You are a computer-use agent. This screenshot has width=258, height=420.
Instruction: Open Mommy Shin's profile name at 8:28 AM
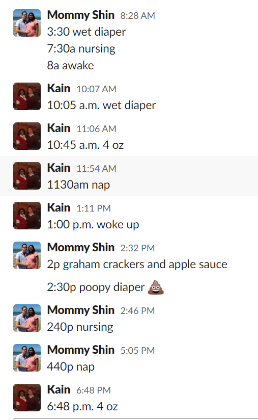click(x=81, y=15)
